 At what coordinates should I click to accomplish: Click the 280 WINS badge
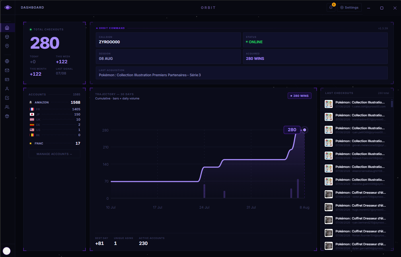tap(299, 96)
